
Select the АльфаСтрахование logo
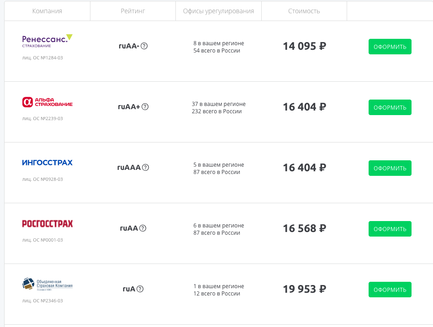(x=47, y=102)
